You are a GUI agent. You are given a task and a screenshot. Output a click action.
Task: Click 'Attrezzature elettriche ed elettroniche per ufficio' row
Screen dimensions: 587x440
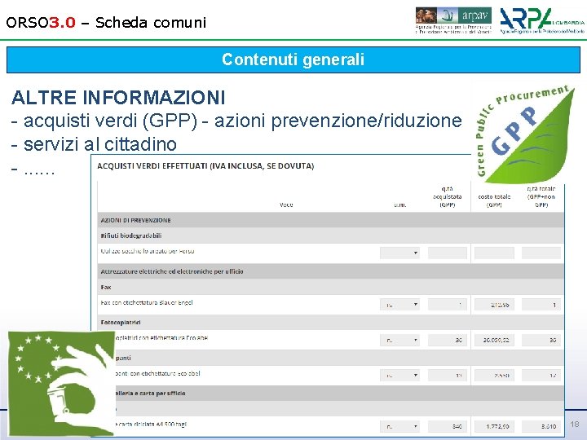coord(330,271)
